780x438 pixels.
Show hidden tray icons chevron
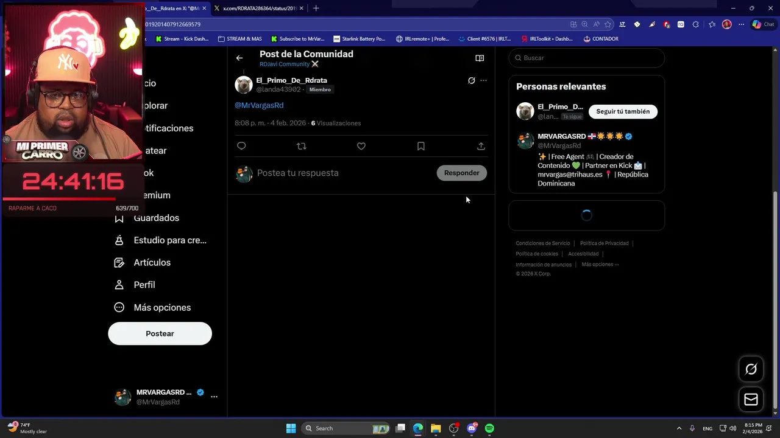679,428
